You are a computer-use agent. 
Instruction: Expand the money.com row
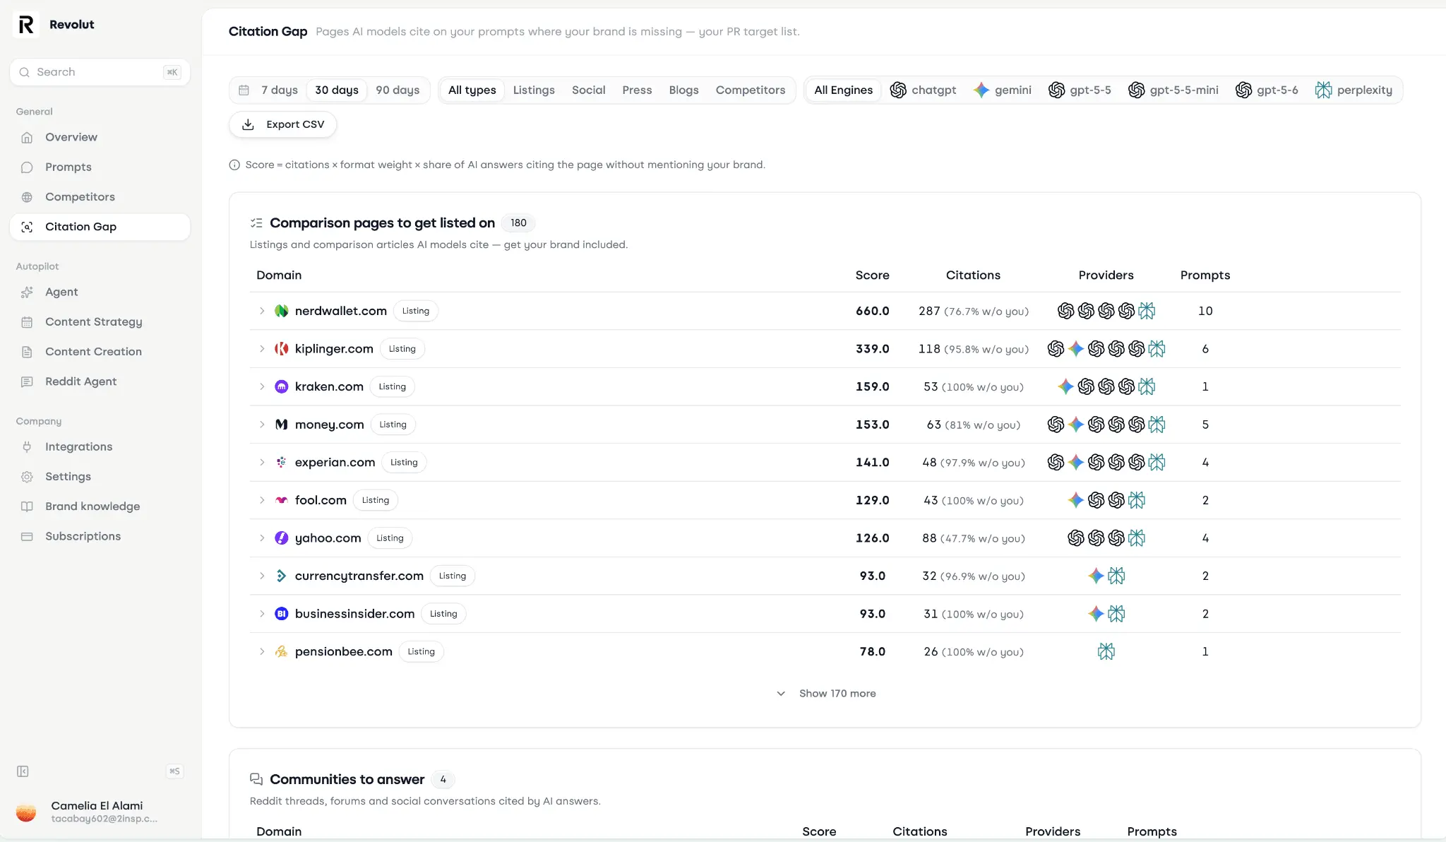pyautogui.click(x=262, y=425)
